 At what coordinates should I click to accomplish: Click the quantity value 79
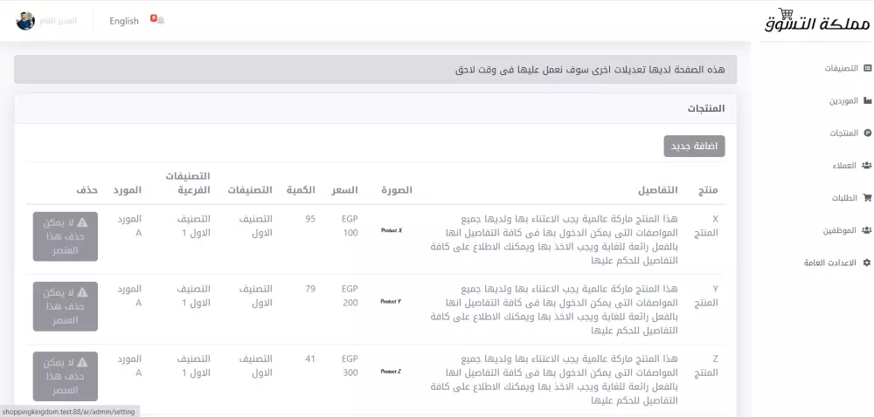[310, 289]
